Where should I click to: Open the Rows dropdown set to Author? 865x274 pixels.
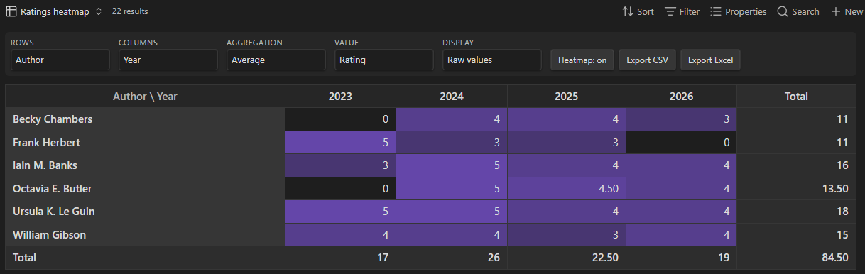[x=60, y=60]
